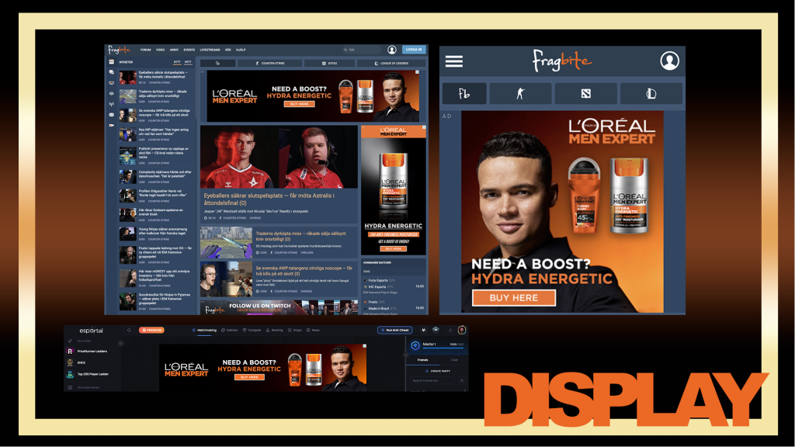Click the Sök search field on Fragbite

362,50
